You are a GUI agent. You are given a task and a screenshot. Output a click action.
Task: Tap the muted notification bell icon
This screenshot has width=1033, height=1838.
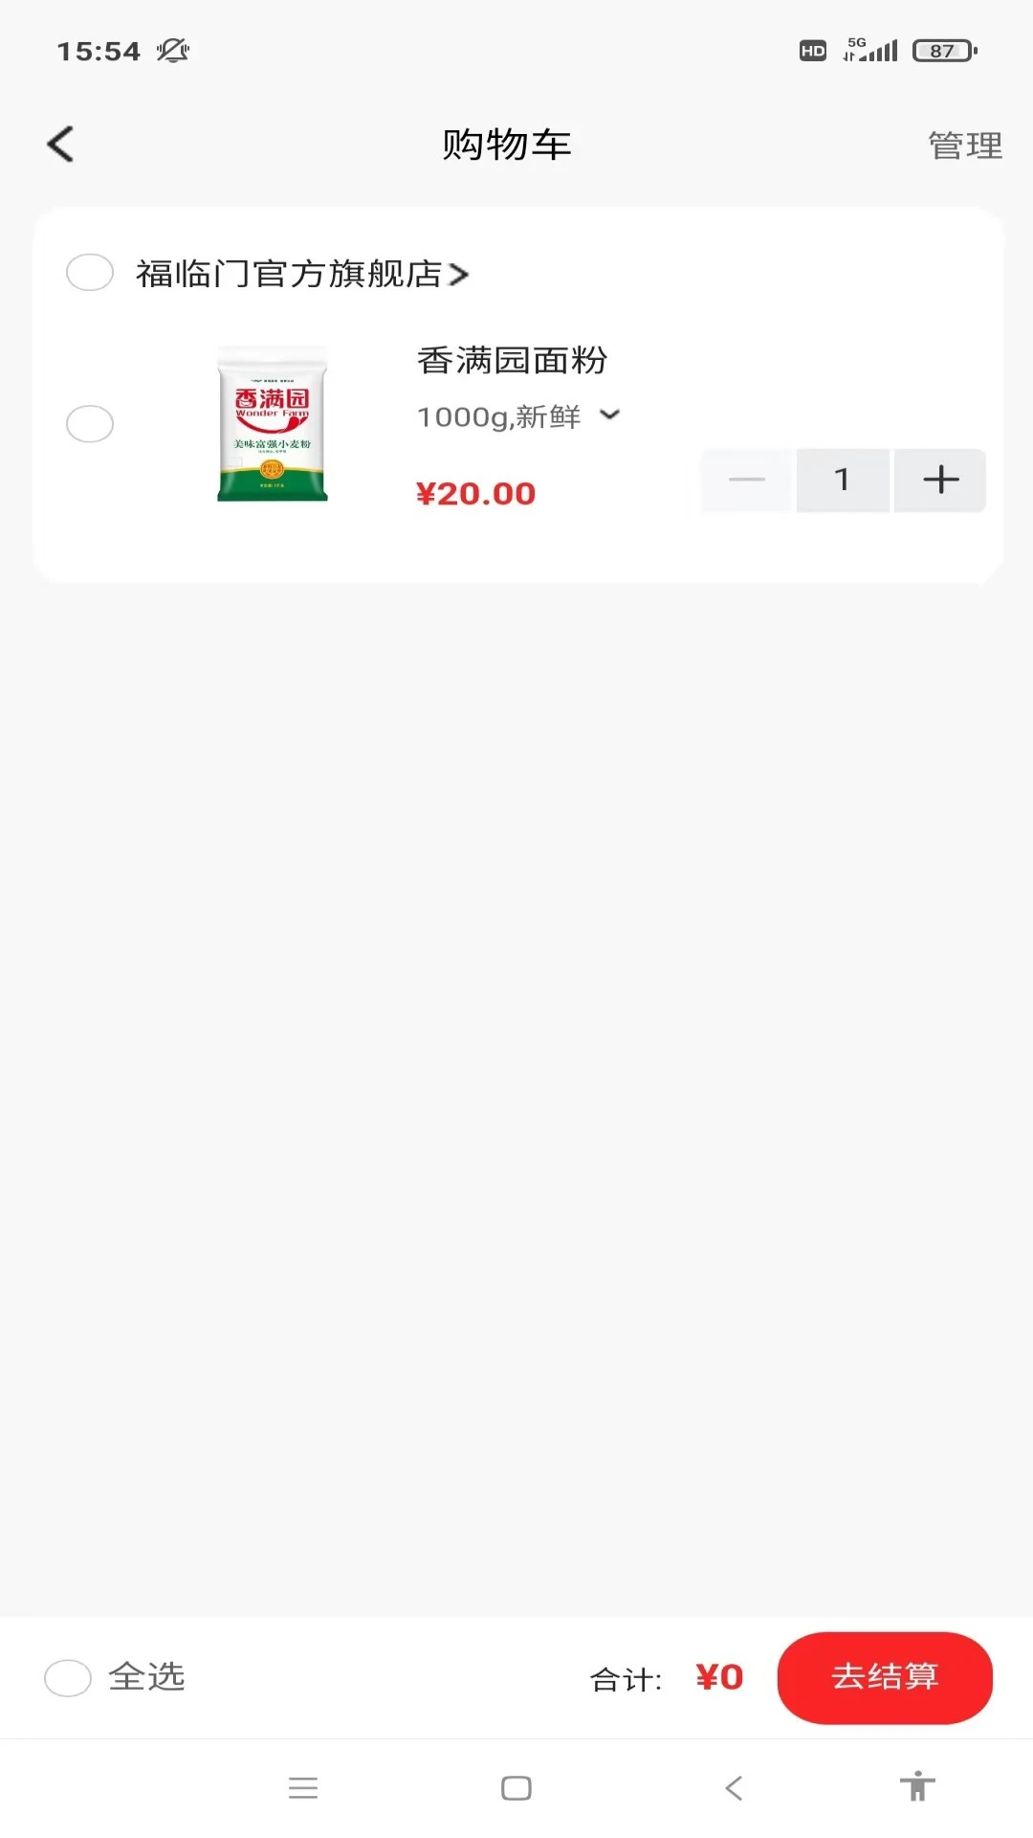coord(173,51)
